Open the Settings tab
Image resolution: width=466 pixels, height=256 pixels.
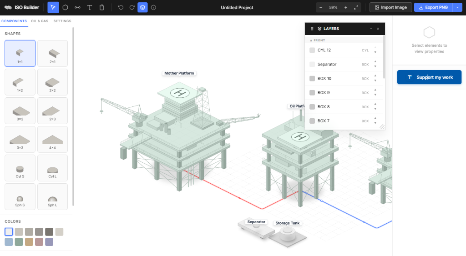tap(62, 21)
